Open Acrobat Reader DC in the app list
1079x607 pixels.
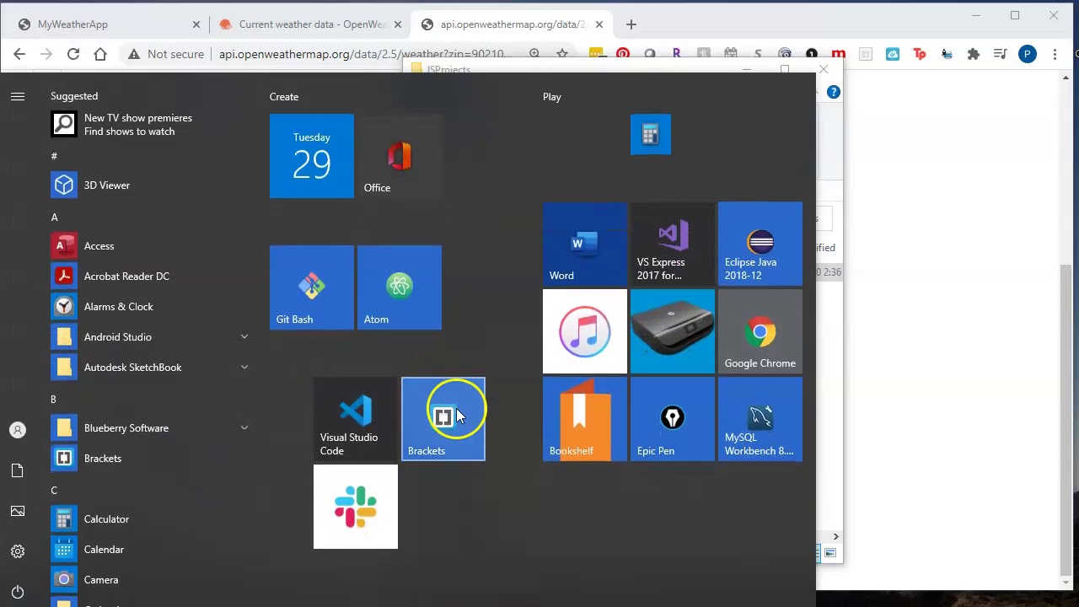point(152,277)
